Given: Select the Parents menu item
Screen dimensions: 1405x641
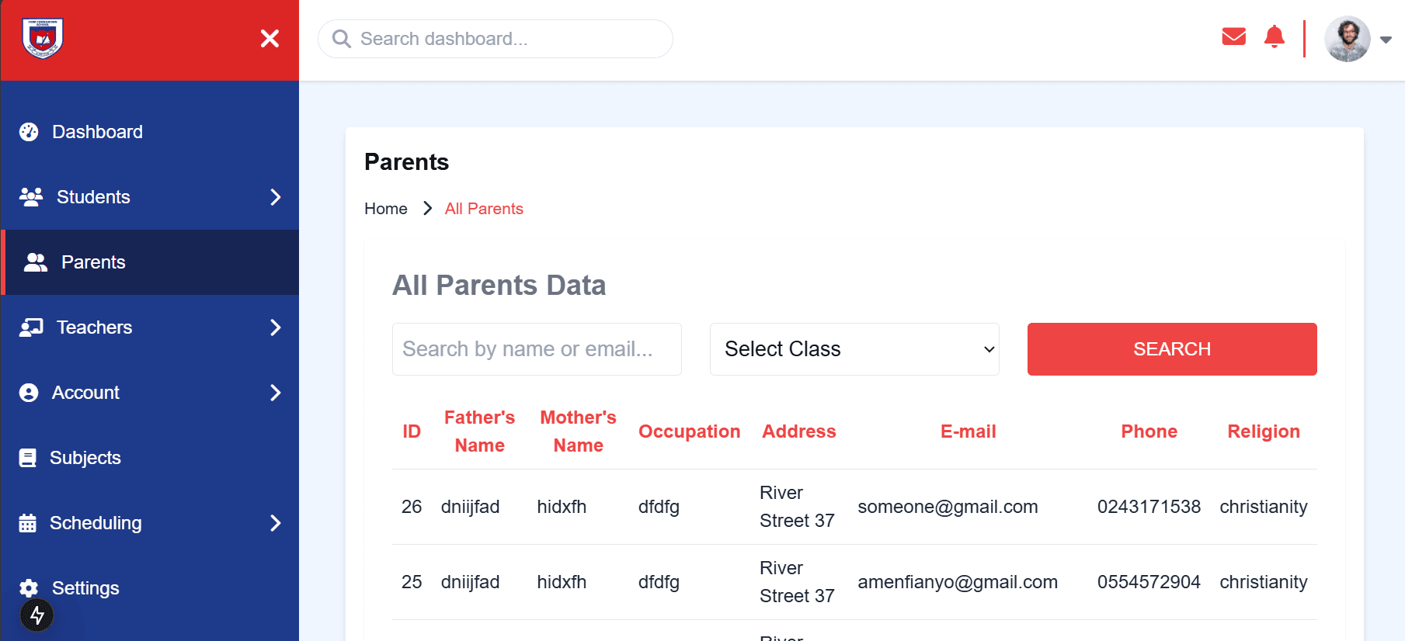Looking at the screenshot, I should pos(93,262).
